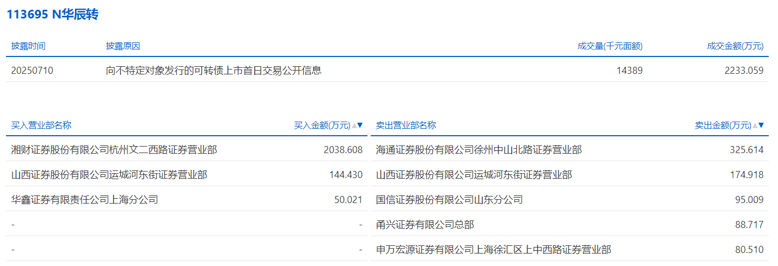This screenshot has width=778, height=266.
Task: Click the 成交金额(万元) column header
Action: coord(735,46)
